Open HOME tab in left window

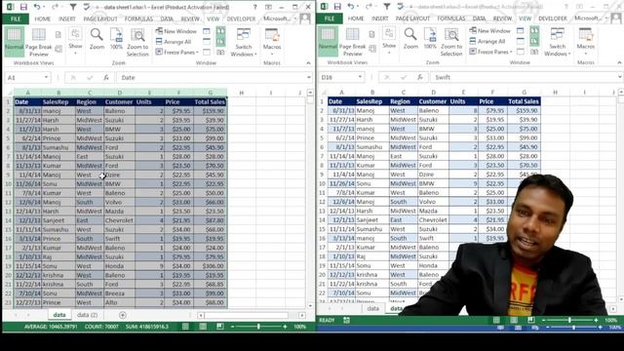(x=42, y=19)
